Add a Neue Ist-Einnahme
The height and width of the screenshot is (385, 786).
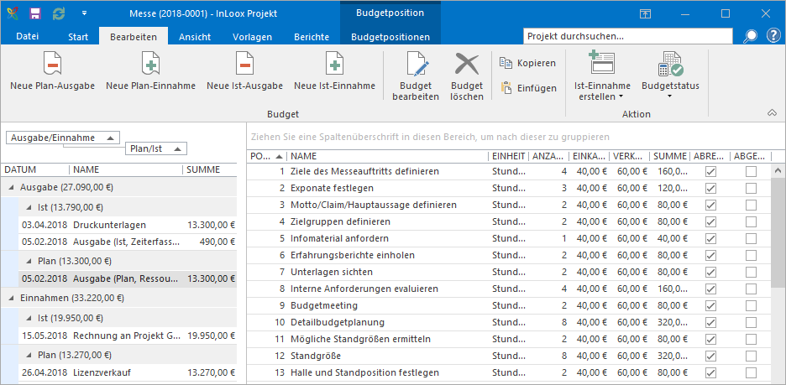coord(334,64)
